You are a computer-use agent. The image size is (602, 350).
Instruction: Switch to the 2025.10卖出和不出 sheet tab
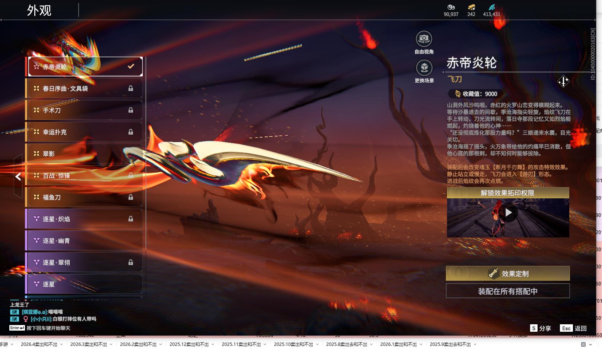(291, 345)
